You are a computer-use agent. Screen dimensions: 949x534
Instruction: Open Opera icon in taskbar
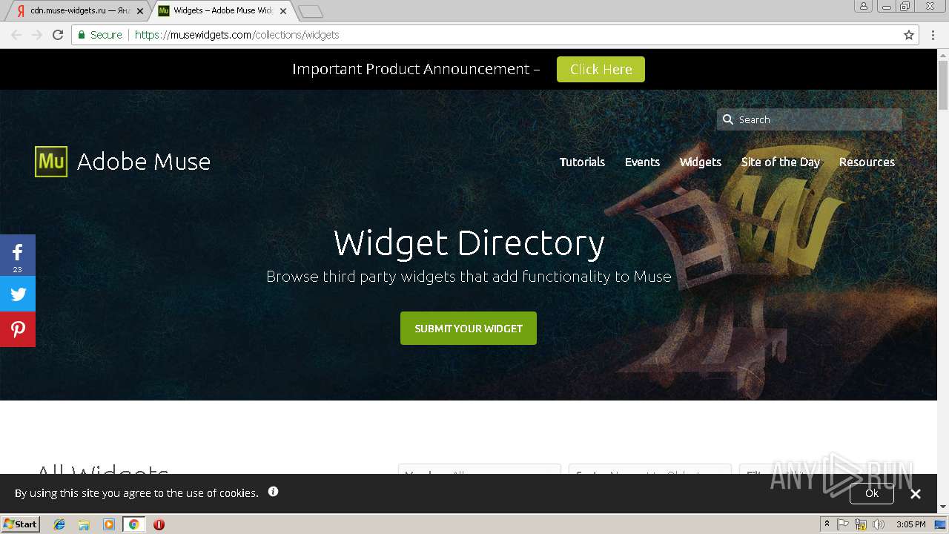159,524
